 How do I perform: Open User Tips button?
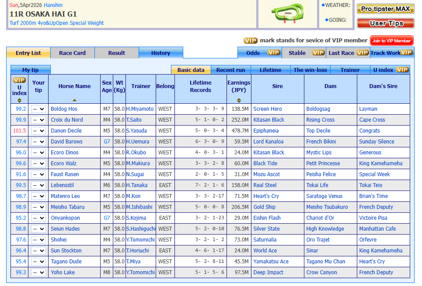click(385, 24)
